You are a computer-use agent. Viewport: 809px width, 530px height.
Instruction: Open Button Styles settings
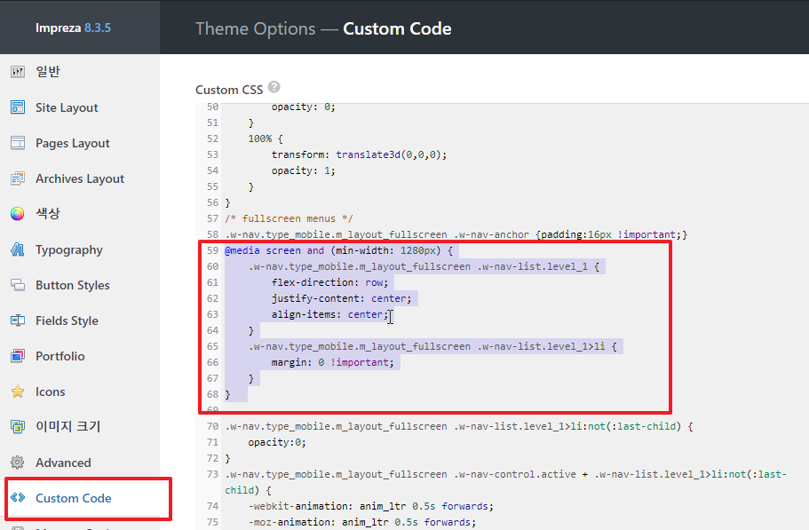tap(73, 285)
